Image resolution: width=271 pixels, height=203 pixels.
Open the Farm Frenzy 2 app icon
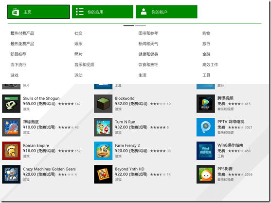103,151
